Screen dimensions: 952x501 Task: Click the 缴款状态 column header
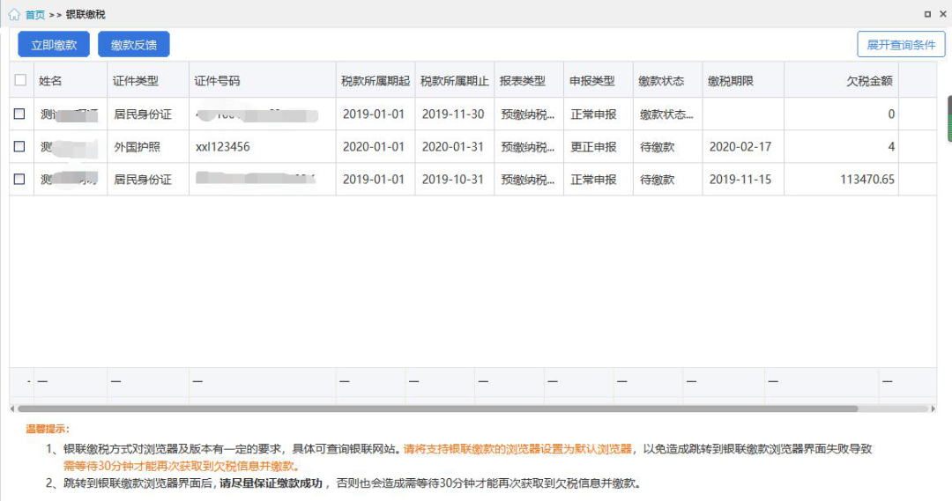pos(661,81)
